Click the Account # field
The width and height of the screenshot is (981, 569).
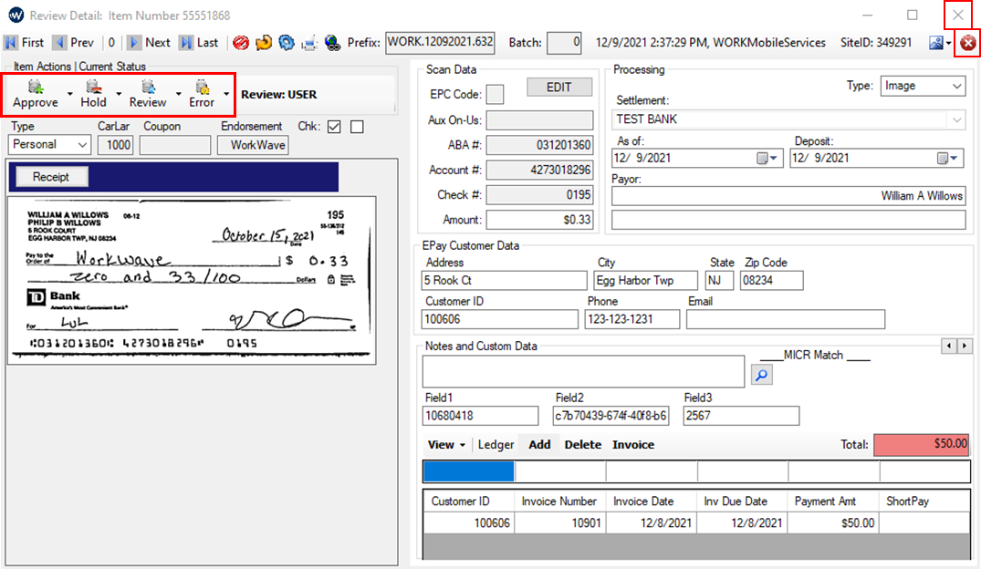(539, 171)
